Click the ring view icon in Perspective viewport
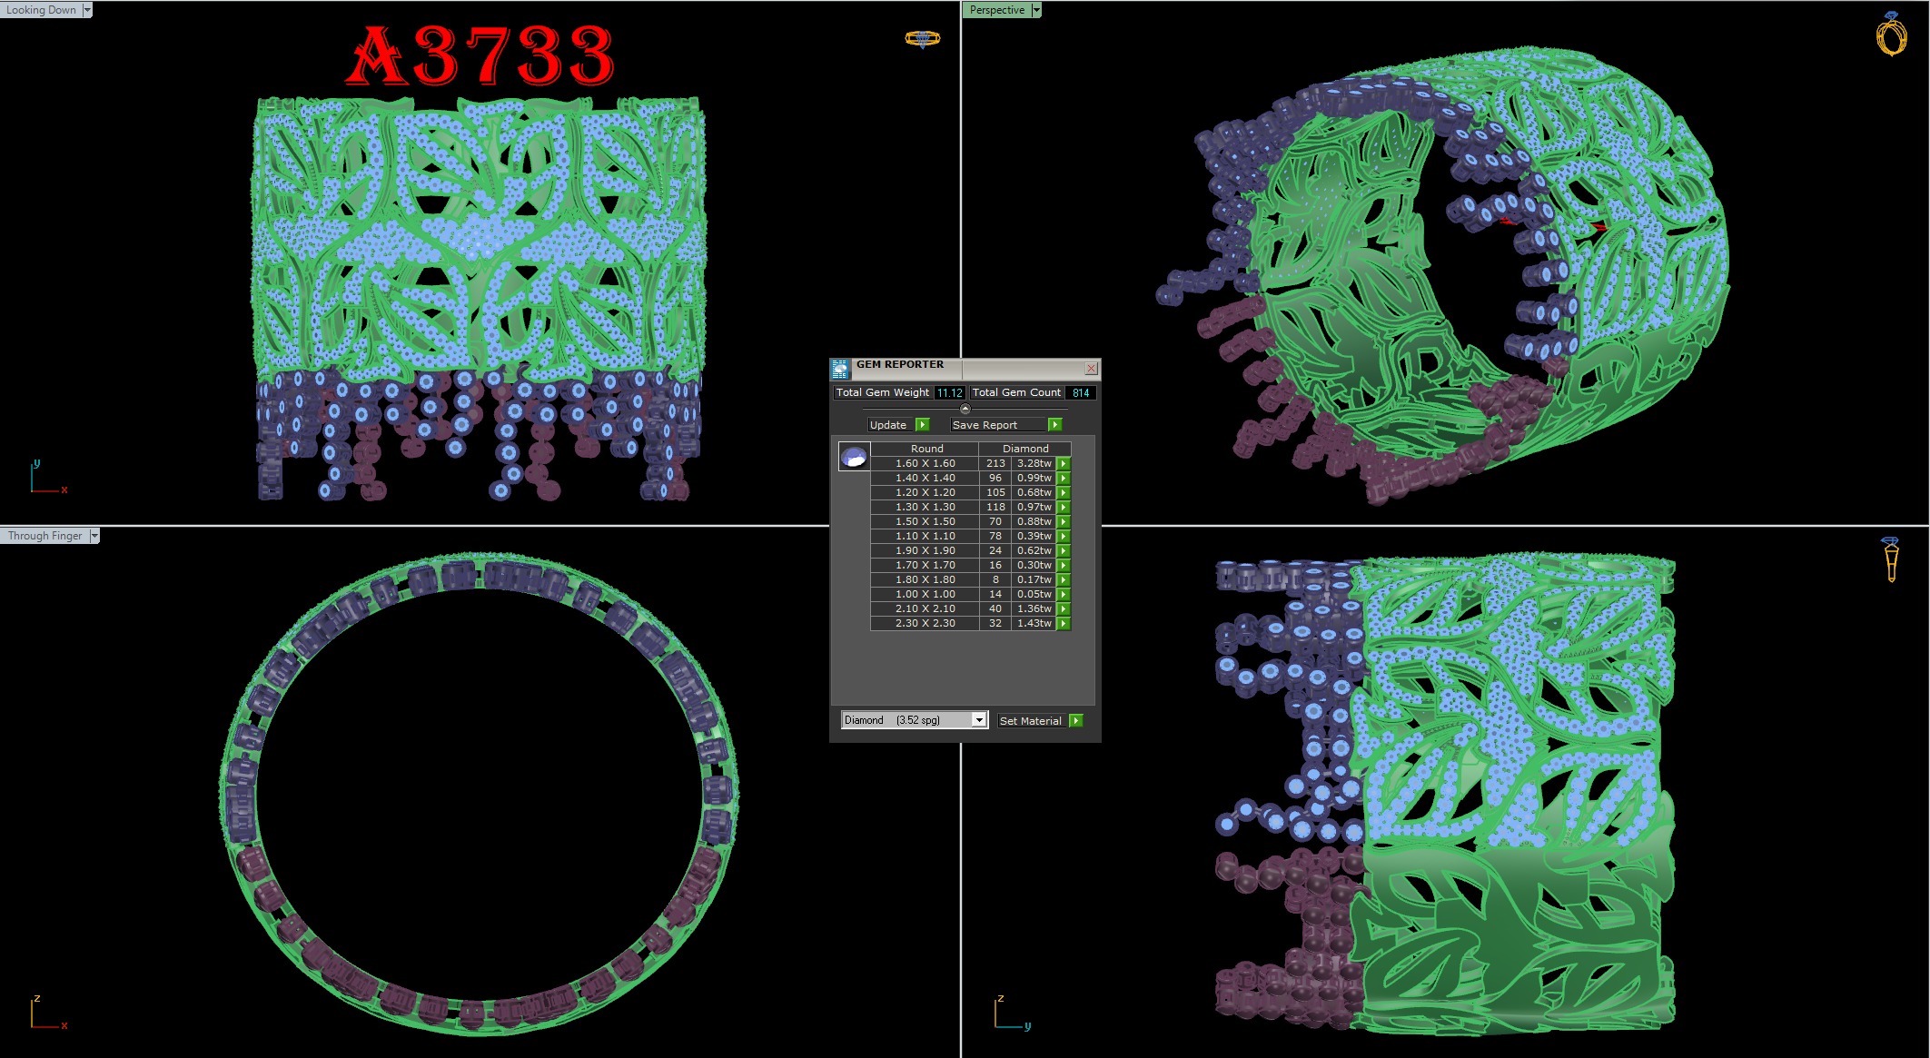The image size is (1930, 1058). [x=1891, y=35]
